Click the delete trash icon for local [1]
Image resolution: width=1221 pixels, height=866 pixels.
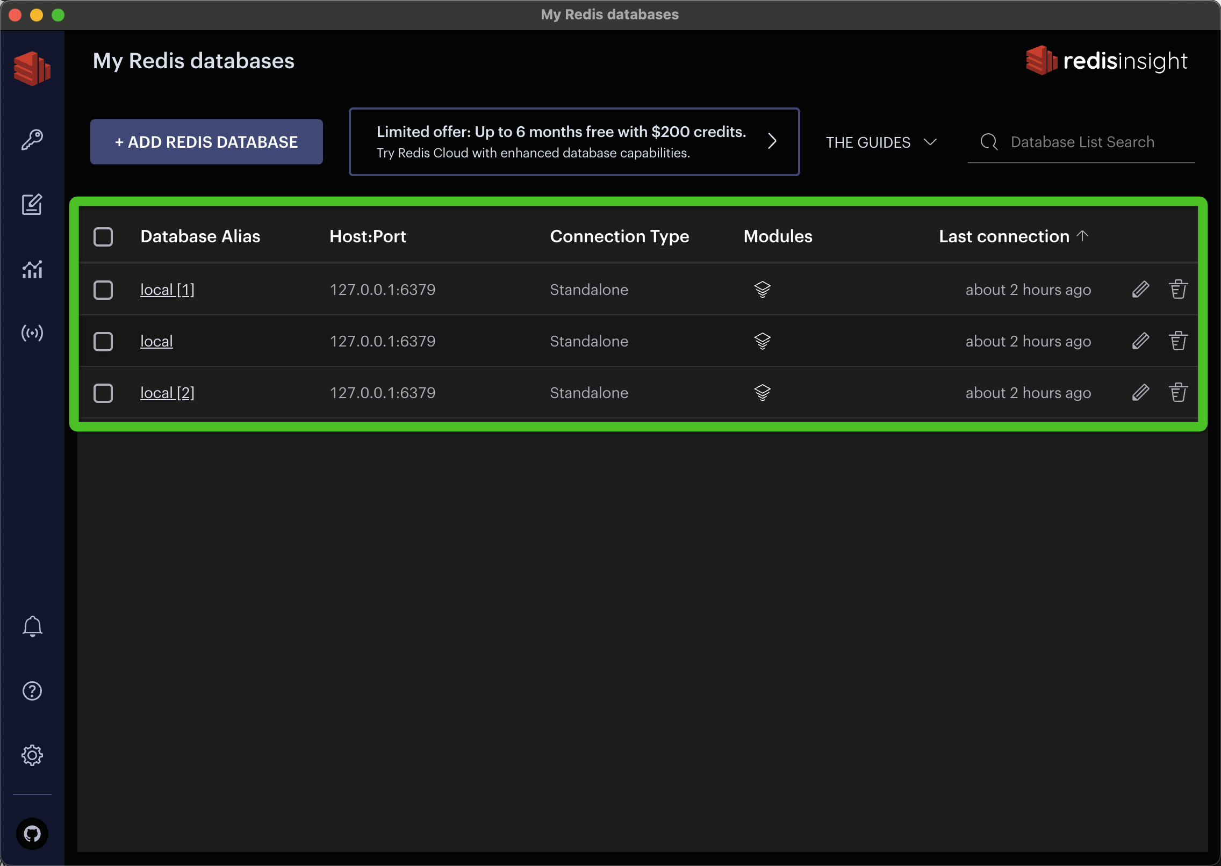coord(1178,290)
